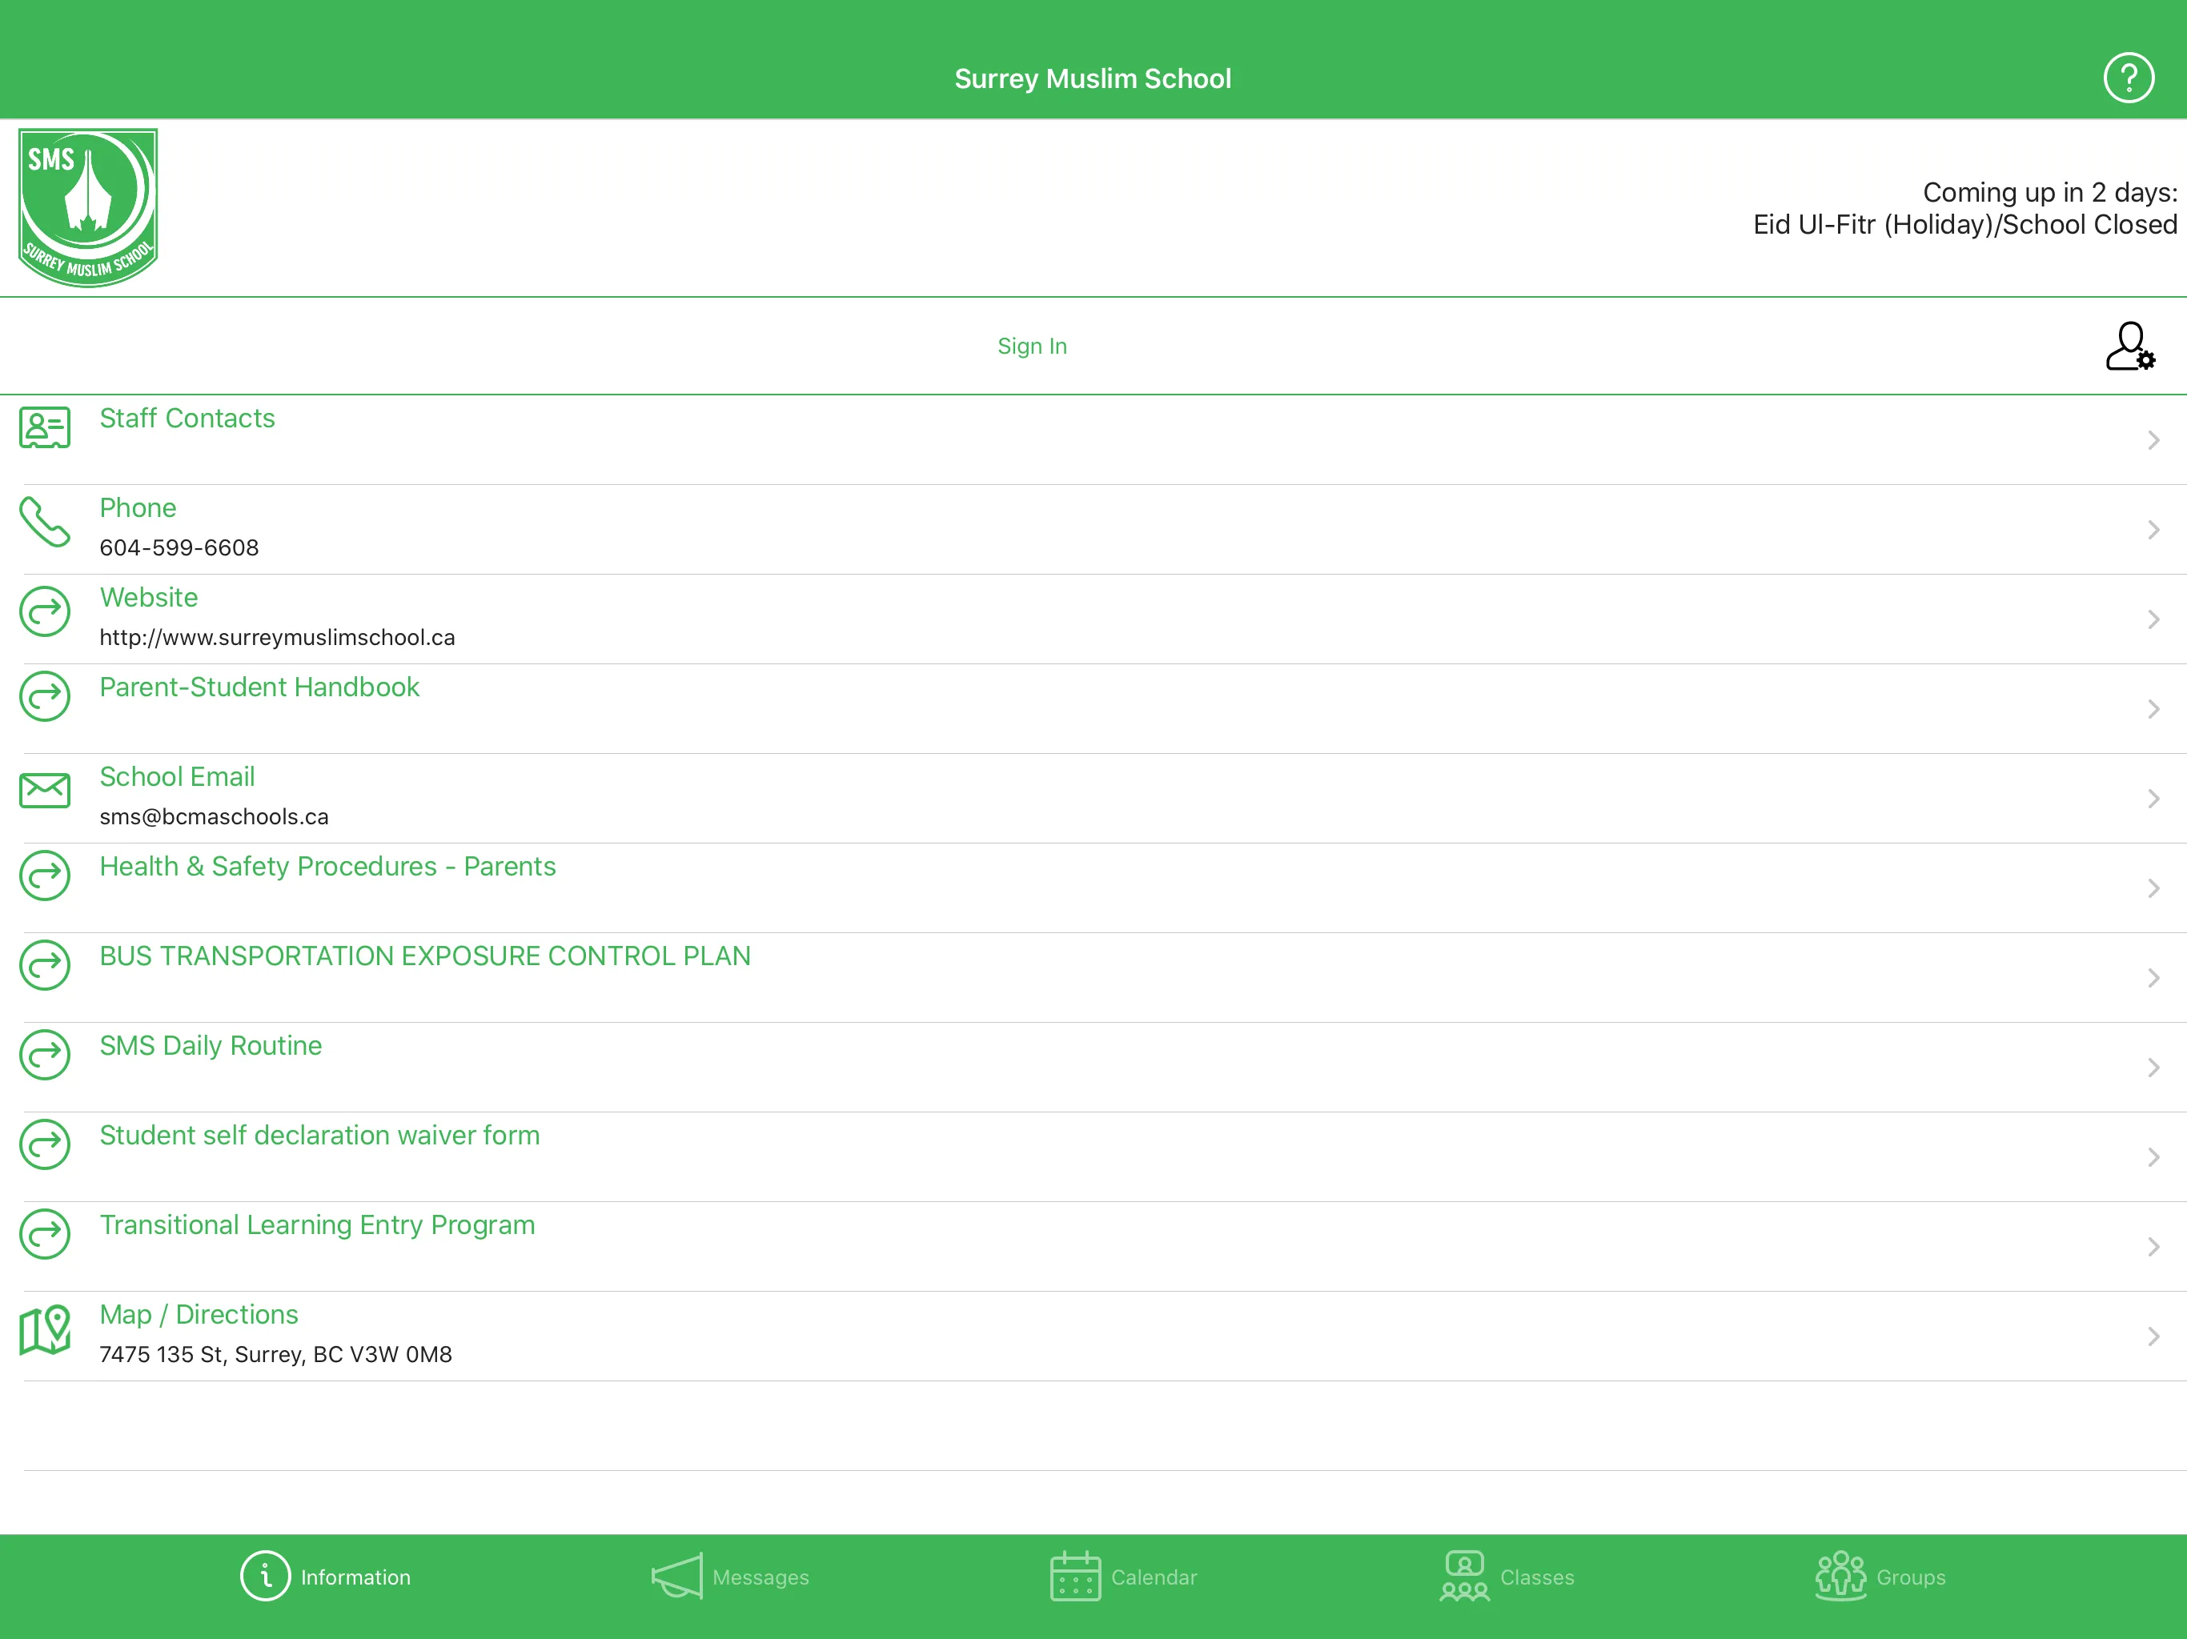Open the user account settings icon

(2129, 346)
